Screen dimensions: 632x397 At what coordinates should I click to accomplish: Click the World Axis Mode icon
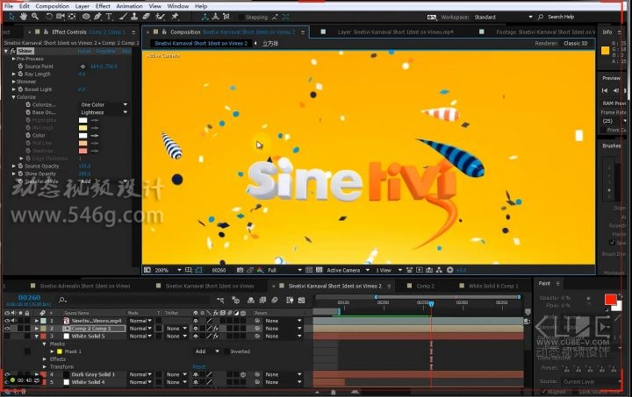coord(216,17)
